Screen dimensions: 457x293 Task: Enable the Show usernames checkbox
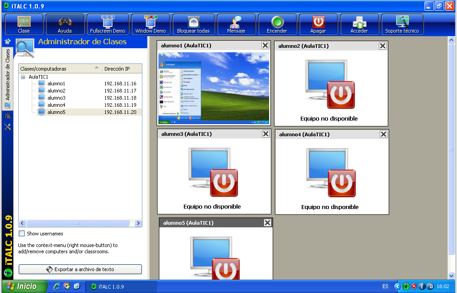pyautogui.click(x=22, y=234)
